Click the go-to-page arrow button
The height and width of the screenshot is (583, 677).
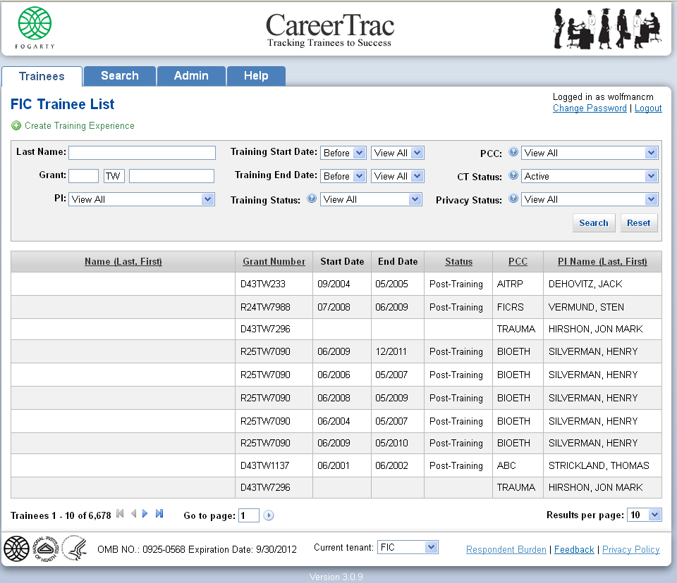coord(269,515)
